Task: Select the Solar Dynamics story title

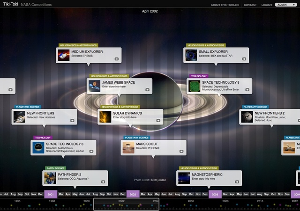Action: coord(127,113)
